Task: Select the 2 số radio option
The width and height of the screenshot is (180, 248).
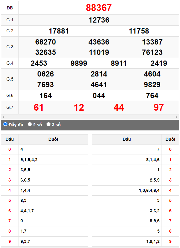Action: [30, 124]
